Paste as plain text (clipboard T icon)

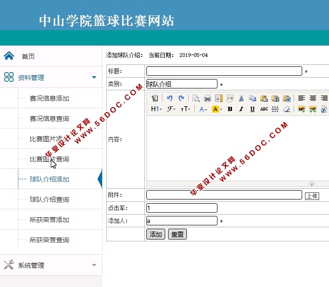tap(275, 98)
